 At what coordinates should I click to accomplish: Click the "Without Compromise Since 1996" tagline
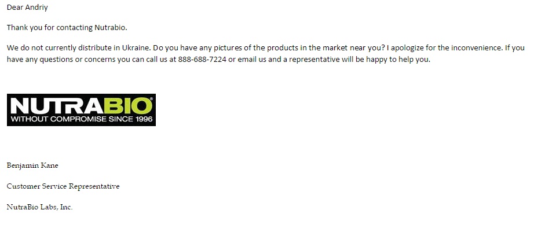81,119
